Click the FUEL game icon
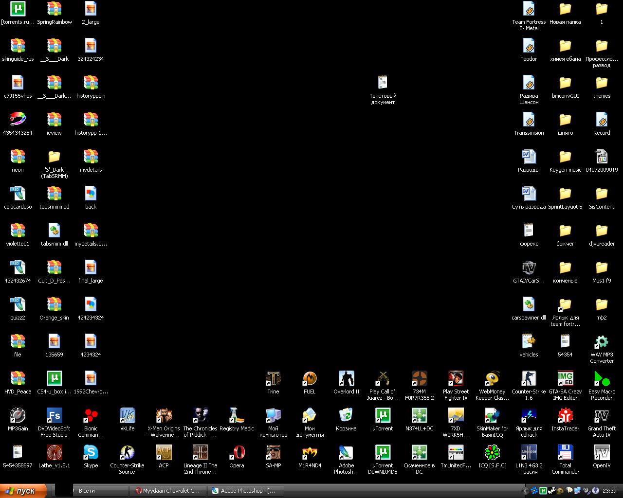This screenshot has width=623, height=498. pyautogui.click(x=310, y=378)
